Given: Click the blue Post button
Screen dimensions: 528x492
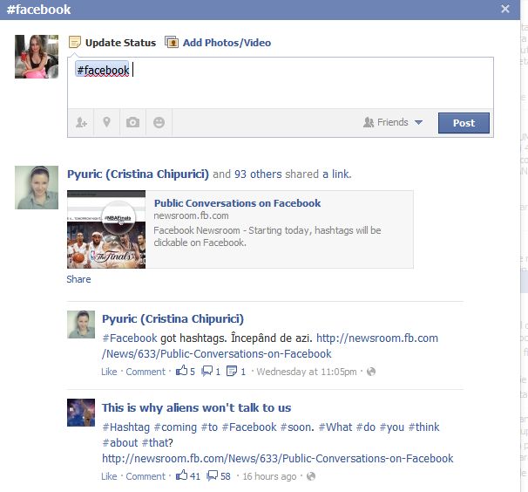Looking at the screenshot, I should pyautogui.click(x=464, y=123).
